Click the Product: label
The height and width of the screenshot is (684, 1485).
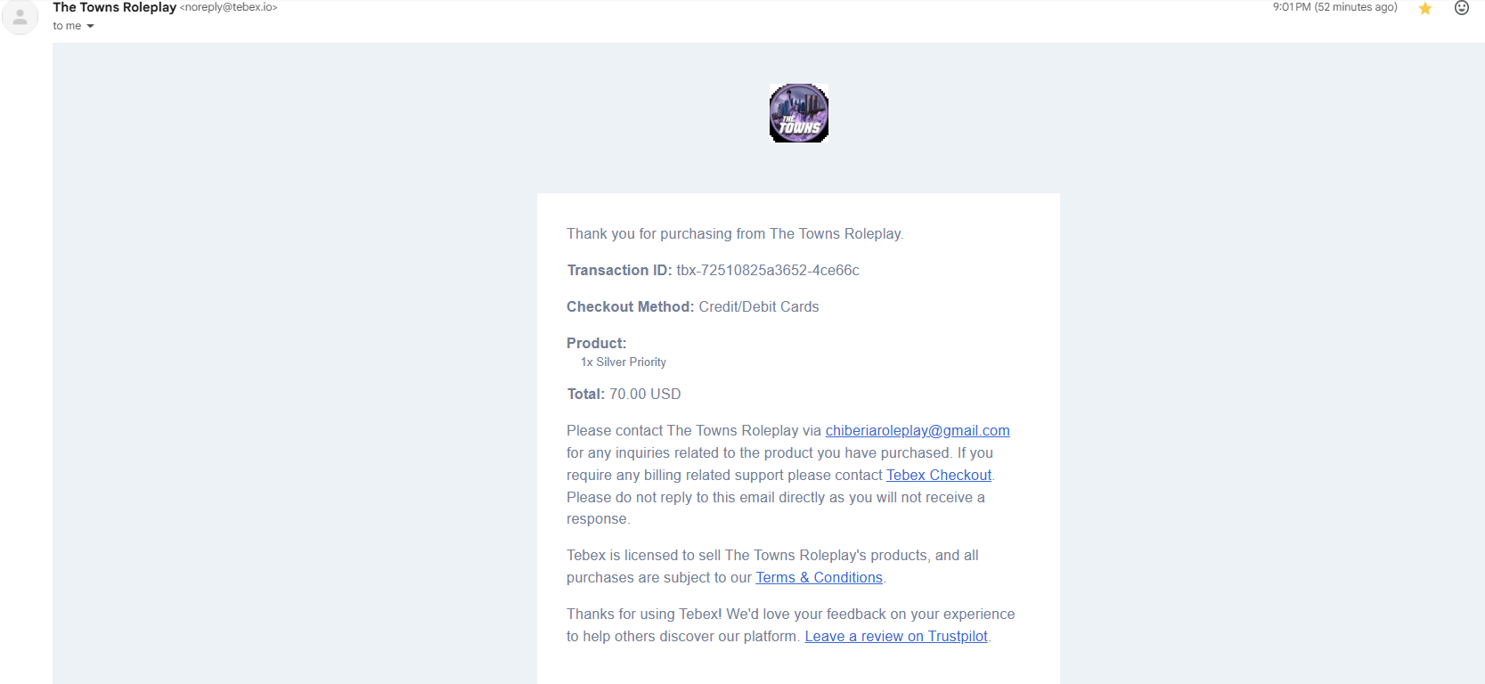tap(597, 344)
